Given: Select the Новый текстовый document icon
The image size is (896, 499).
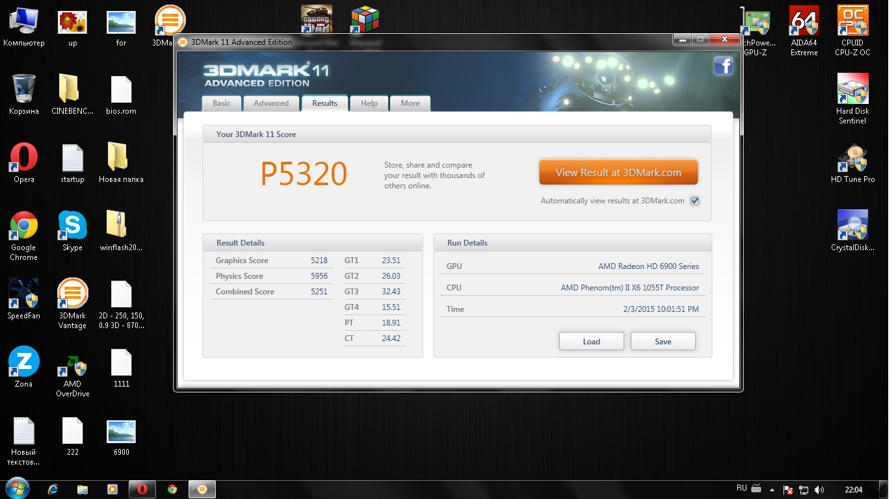Looking at the screenshot, I should [x=24, y=441].
